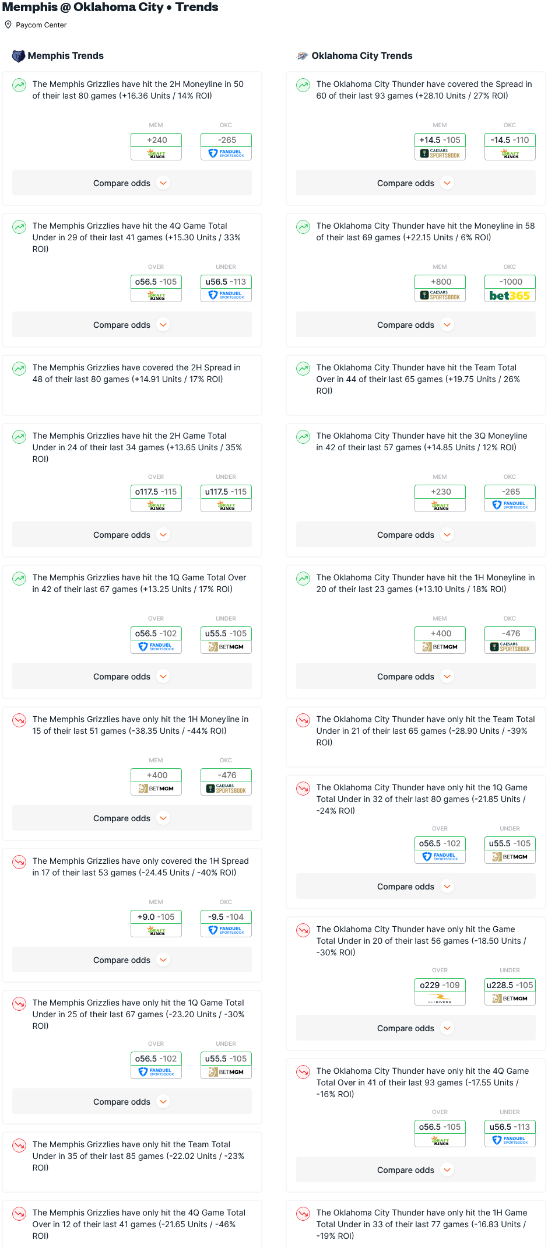Expand Compare odds under Memphis 1H Spread trend
The width and height of the screenshot is (548, 1247).
[132, 960]
